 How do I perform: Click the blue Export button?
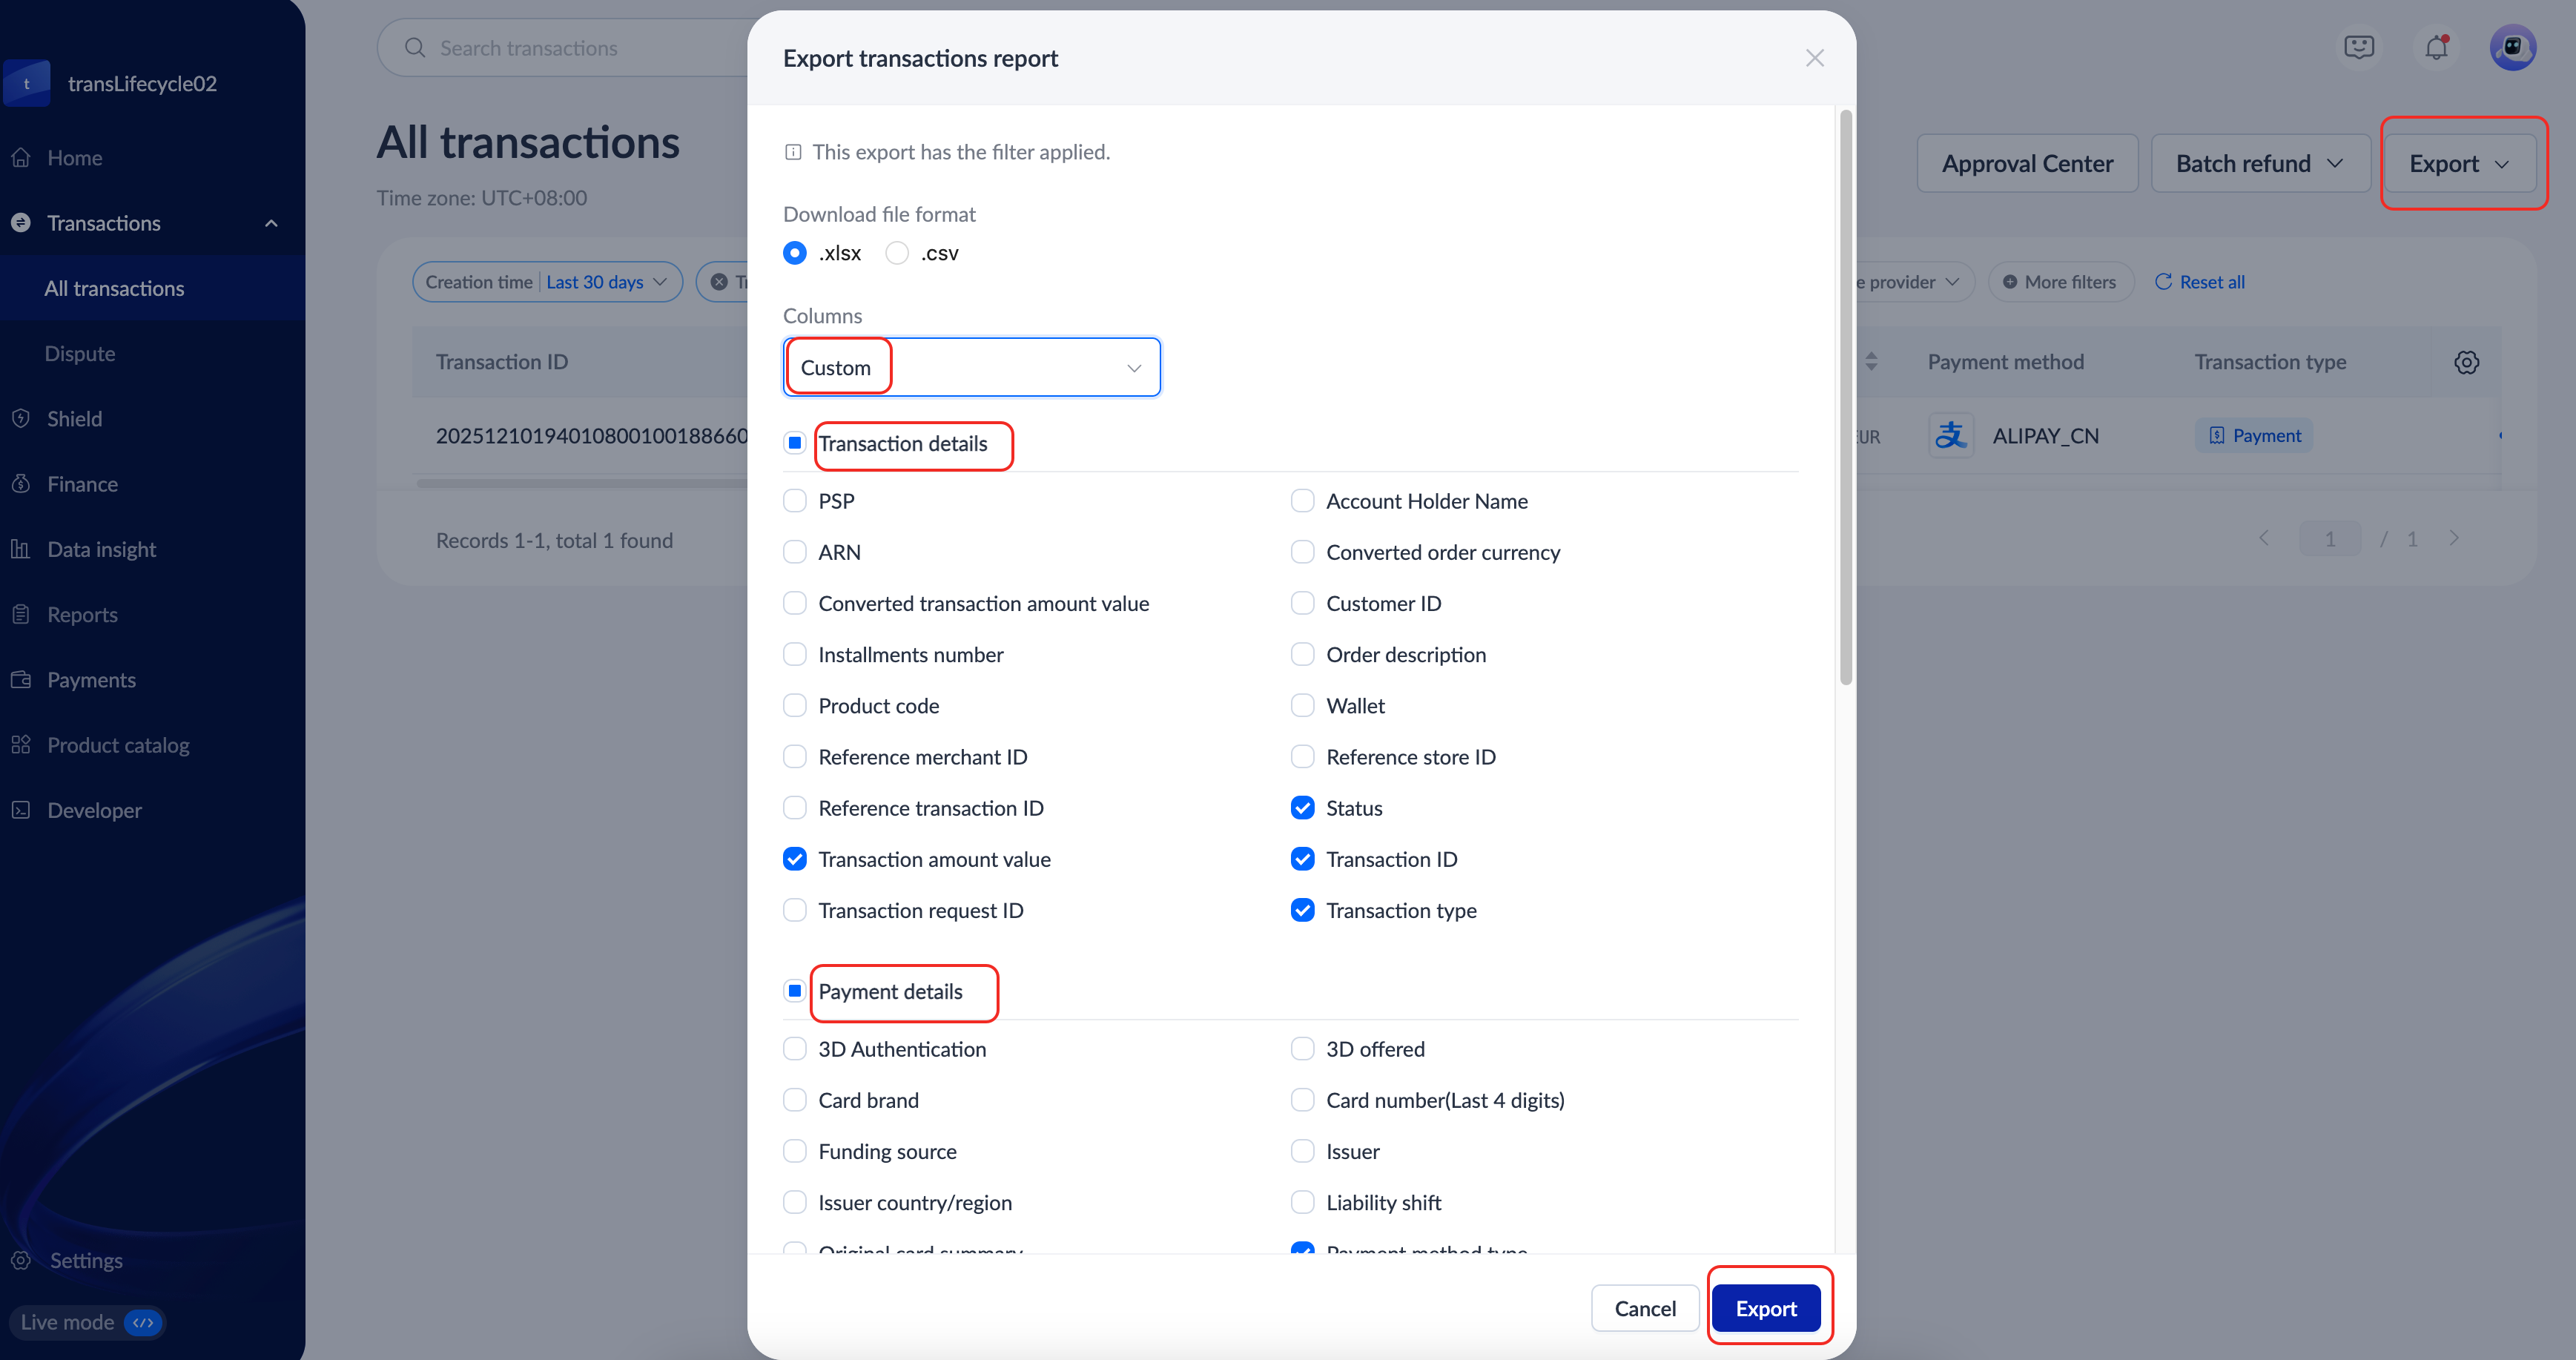click(1766, 1308)
